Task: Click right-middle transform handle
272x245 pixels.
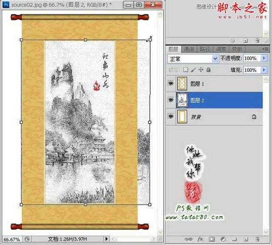Action: coord(150,122)
